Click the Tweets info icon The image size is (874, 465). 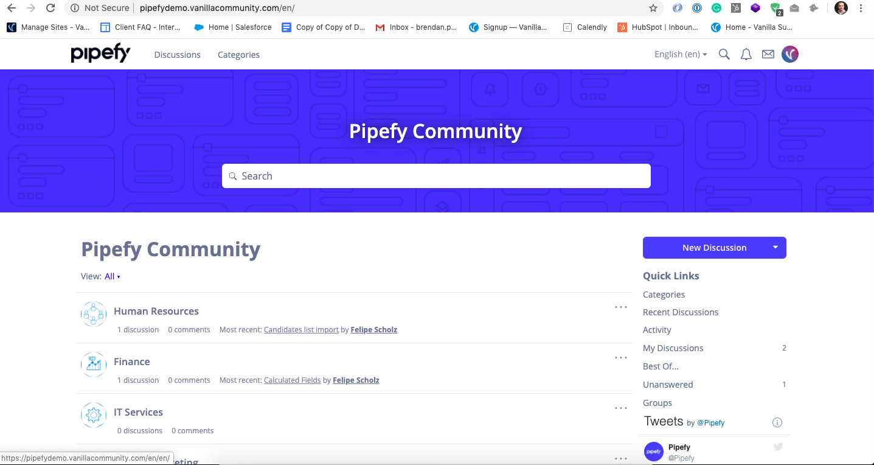(x=777, y=422)
